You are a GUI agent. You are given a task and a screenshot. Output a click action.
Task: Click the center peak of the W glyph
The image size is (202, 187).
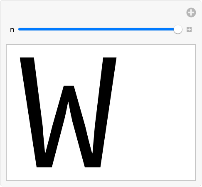(69, 92)
